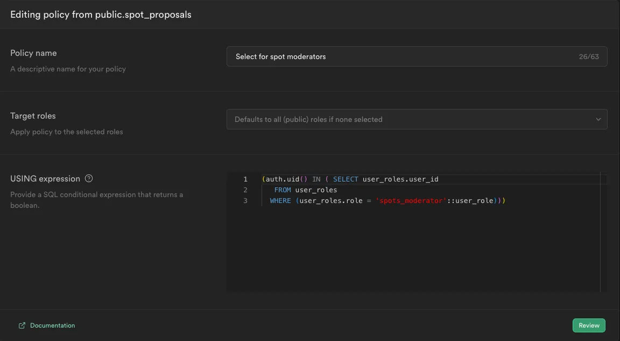Click line 1 of the SQL editor
This screenshot has height=341, width=620.
click(x=350, y=179)
